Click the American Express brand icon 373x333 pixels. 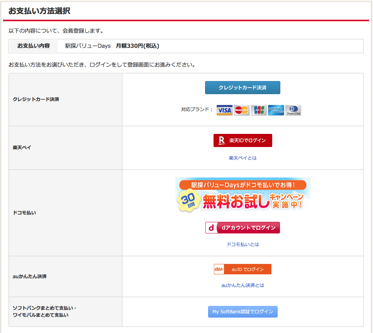(x=276, y=110)
